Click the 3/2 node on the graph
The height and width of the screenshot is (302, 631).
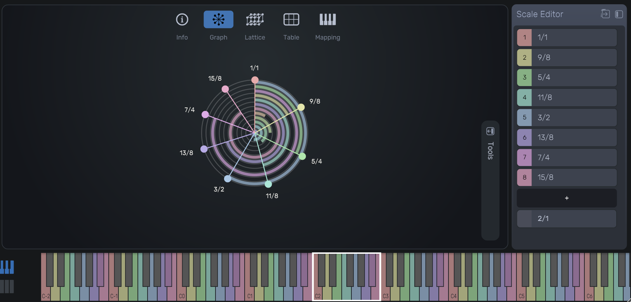pyautogui.click(x=228, y=179)
